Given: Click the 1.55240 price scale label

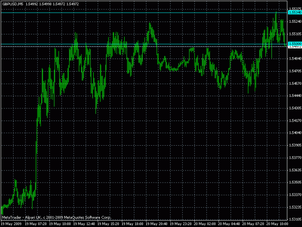Looking at the screenshot, I should tap(295, 22).
